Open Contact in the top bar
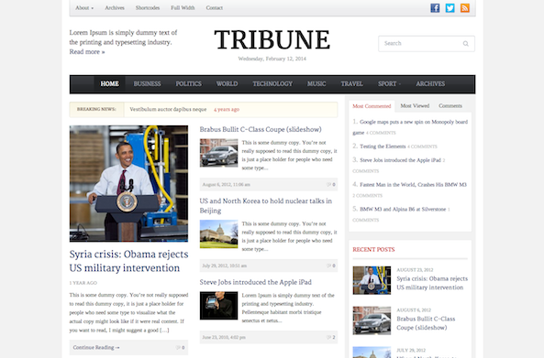The width and height of the screenshot is (544, 358). [214, 7]
